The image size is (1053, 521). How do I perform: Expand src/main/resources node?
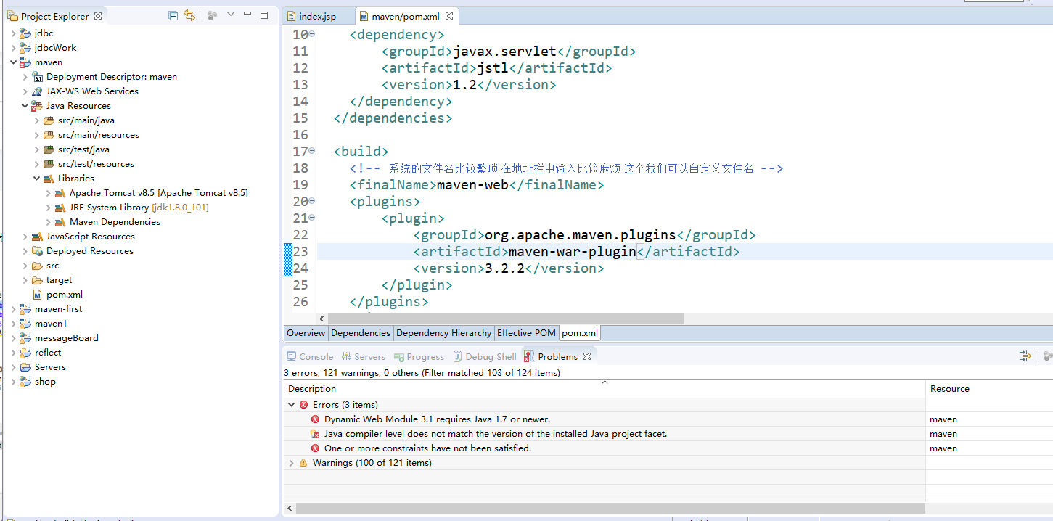(x=37, y=134)
